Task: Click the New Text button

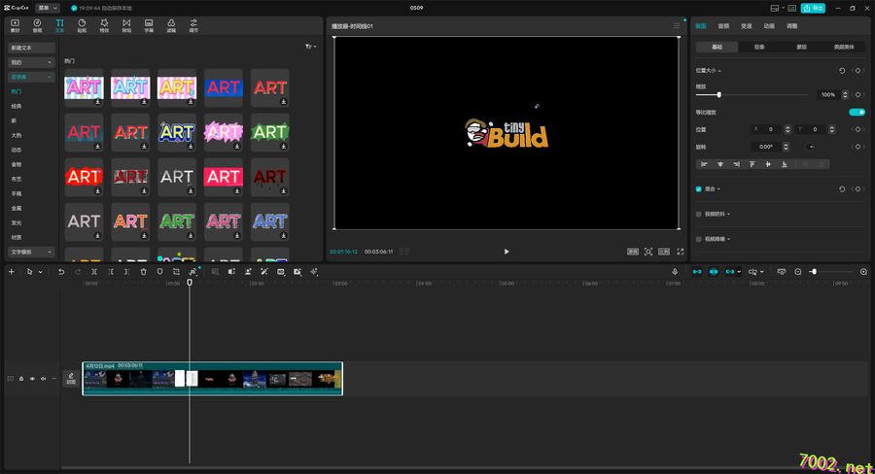Action: point(31,48)
